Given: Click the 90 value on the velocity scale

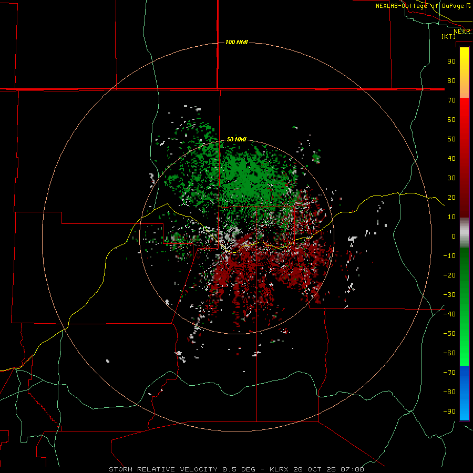Looking at the screenshot, I should click(x=451, y=61).
